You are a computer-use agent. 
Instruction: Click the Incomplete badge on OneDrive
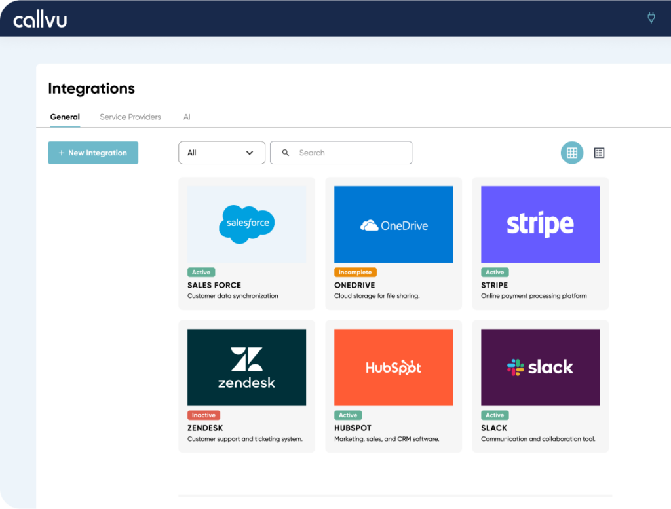[355, 272]
